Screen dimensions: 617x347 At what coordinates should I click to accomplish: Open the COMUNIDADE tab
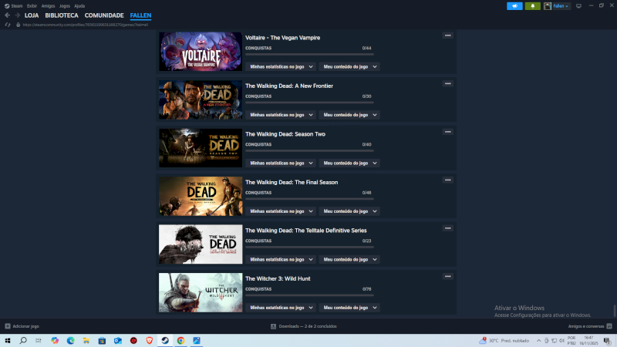tap(104, 15)
